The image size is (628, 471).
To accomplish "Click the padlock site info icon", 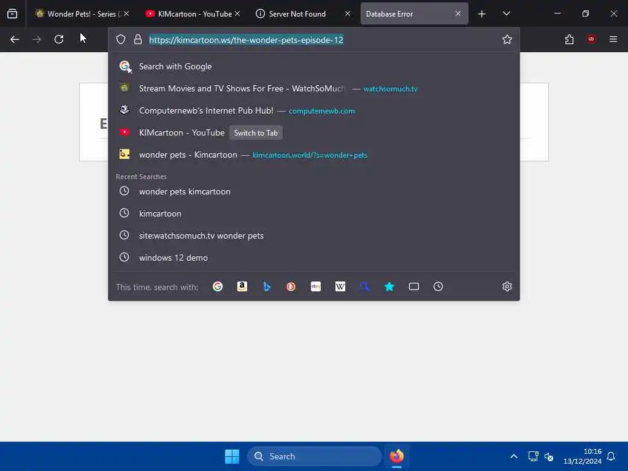I will (x=138, y=39).
